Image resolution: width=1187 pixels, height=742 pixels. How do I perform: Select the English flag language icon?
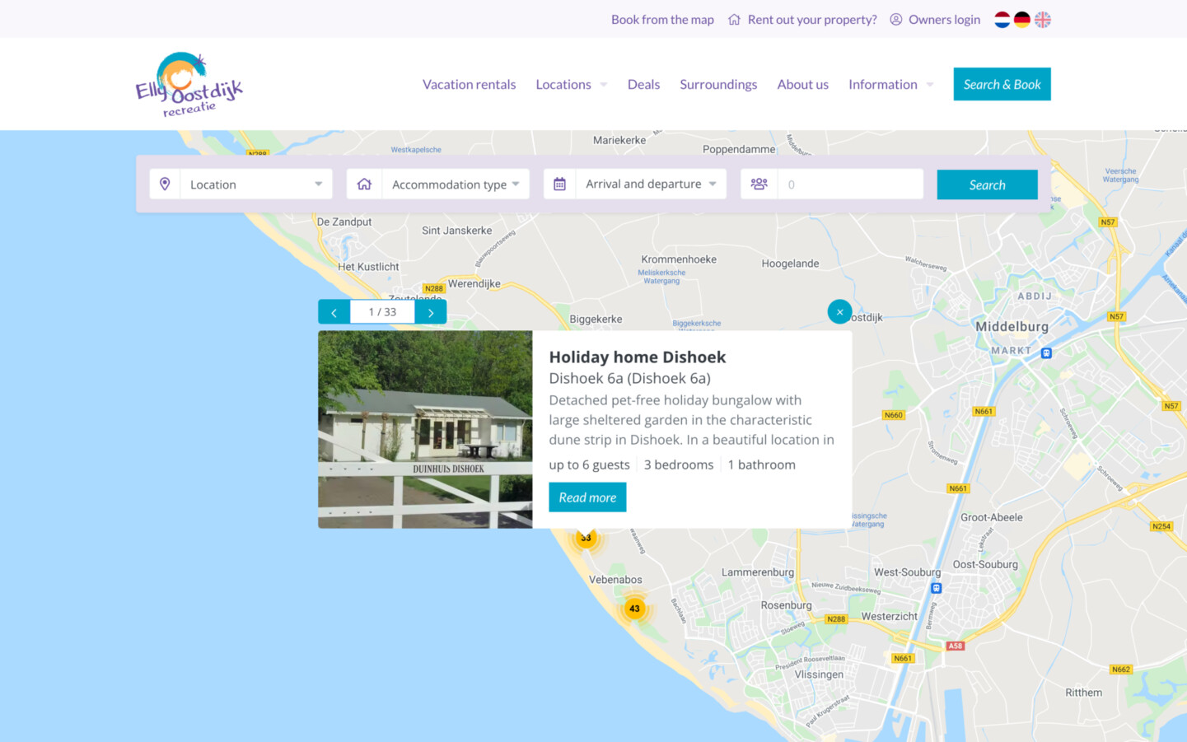[1043, 20]
